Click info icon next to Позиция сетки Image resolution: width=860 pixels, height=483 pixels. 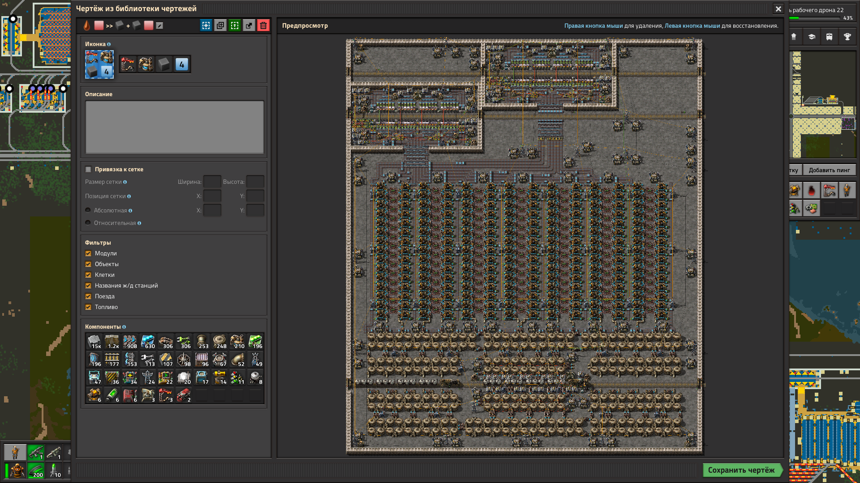click(129, 196)
